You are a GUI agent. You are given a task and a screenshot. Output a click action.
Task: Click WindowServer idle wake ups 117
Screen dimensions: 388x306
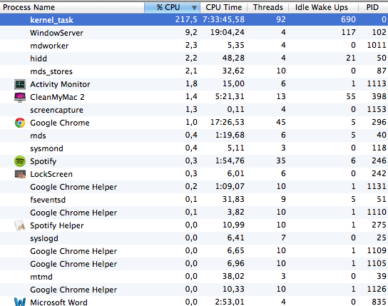[348, 32]
